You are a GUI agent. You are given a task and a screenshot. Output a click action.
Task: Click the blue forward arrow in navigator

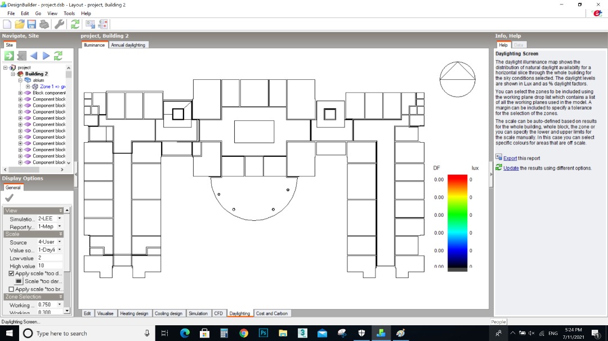click(46, 56)
